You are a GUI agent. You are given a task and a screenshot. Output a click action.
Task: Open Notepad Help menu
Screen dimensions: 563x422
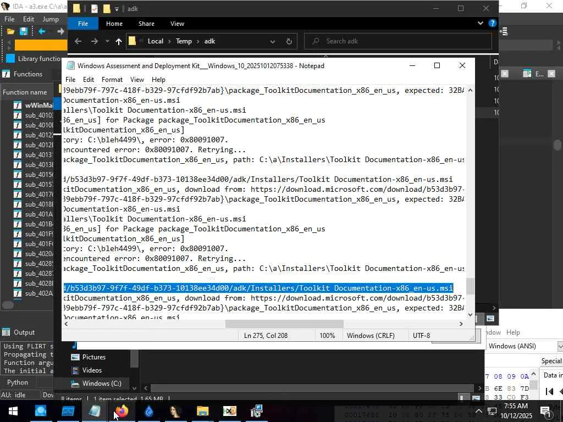pyautogui.click(x=158, y=80)
